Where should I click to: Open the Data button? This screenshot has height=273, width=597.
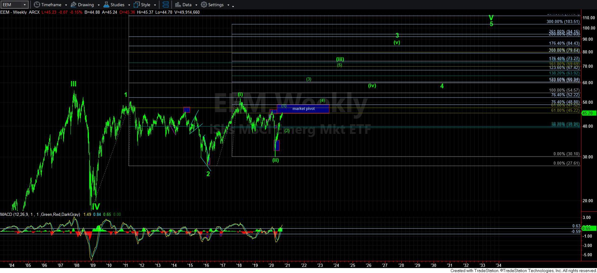[183, 5]
